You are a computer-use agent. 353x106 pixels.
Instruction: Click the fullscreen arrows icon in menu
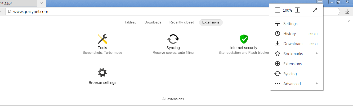pos(315,10)
